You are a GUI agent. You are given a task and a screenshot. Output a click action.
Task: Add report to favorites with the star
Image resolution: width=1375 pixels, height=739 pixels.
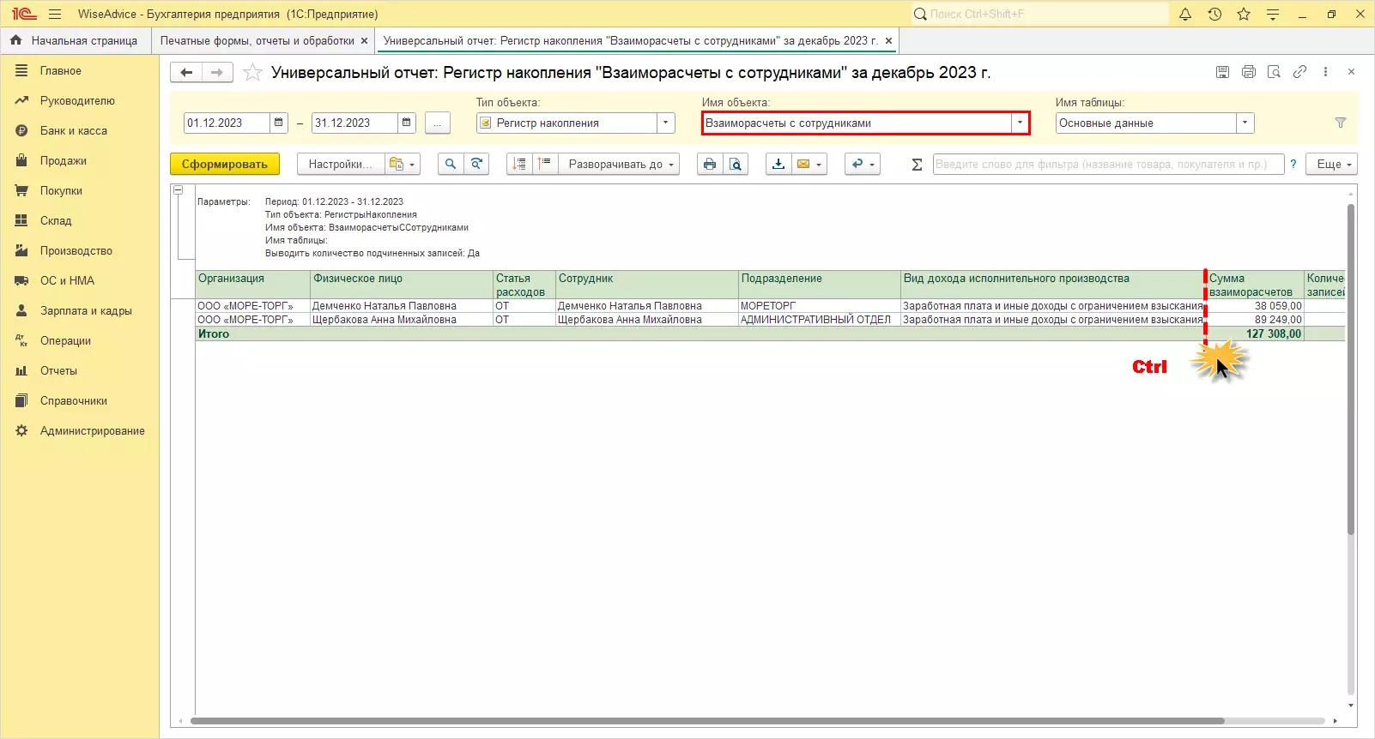pos(252,73)
